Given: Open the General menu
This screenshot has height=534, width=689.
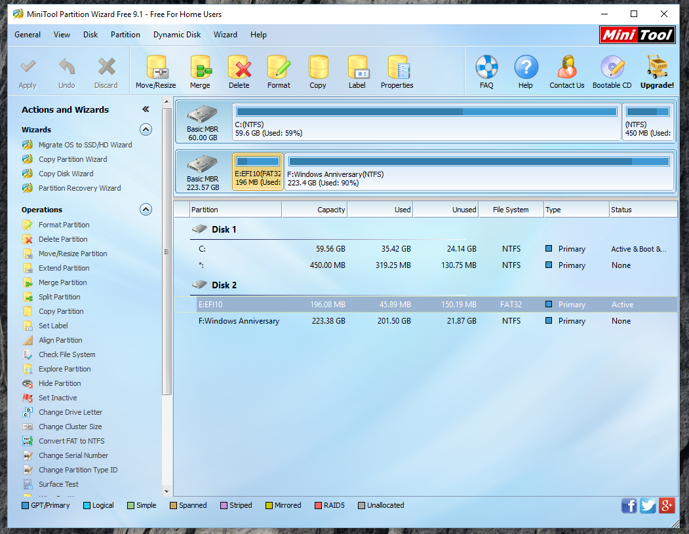Looking at the screenshot, I should (x=28, y=35).
